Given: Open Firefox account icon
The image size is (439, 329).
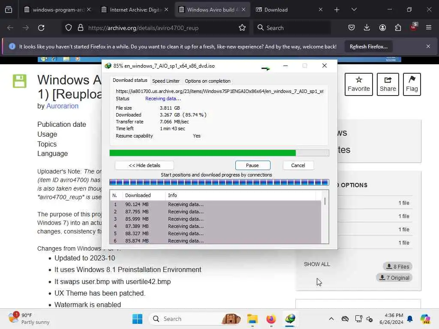Looking at the screenshot, I should click(x=382, y=27).
